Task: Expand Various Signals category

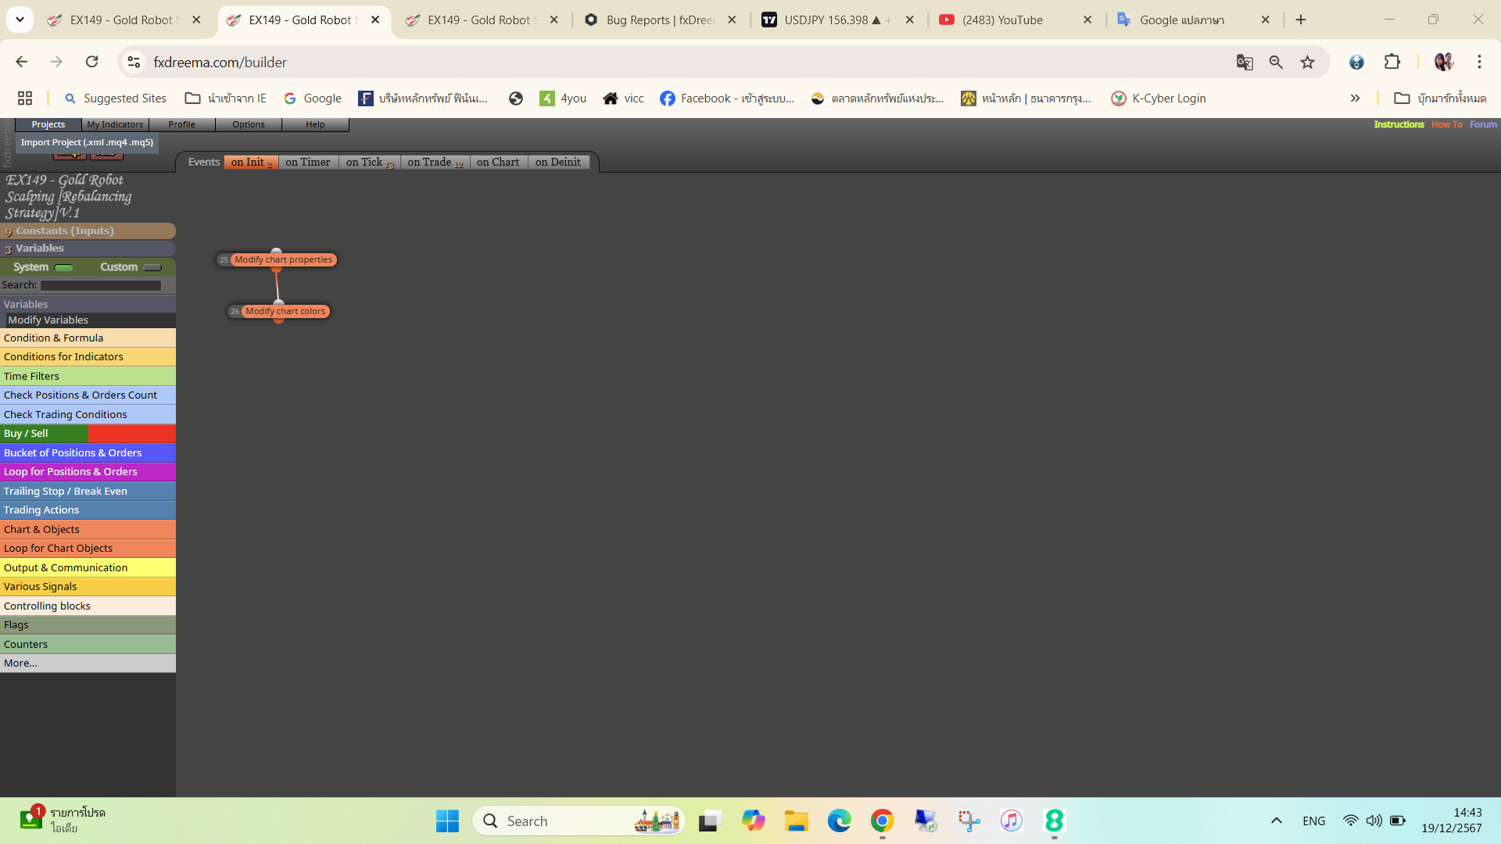Action: (x=88, y=587)
